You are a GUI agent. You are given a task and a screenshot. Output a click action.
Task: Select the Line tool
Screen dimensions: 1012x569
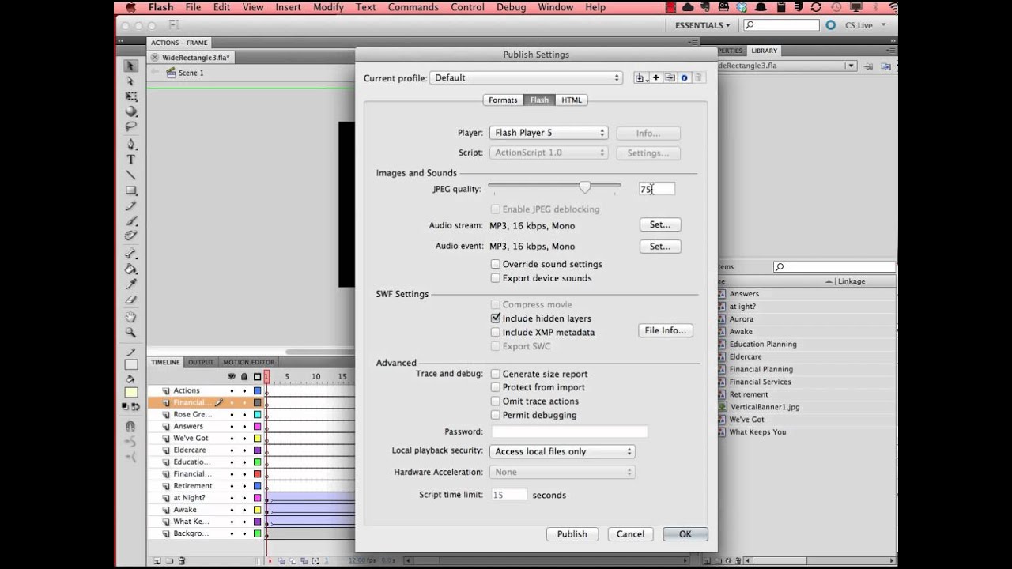tap(131, 175)
